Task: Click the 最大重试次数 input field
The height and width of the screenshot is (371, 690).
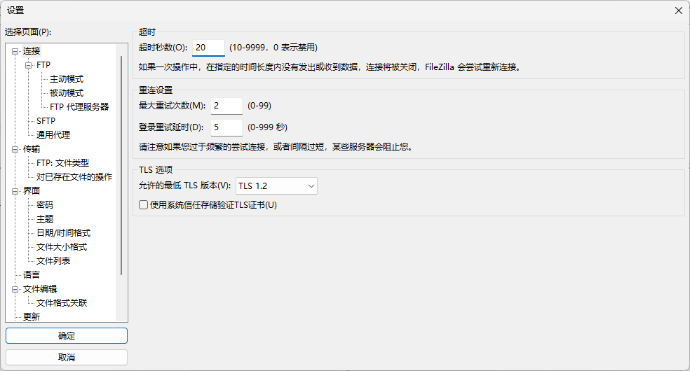Action: [226, 106]
